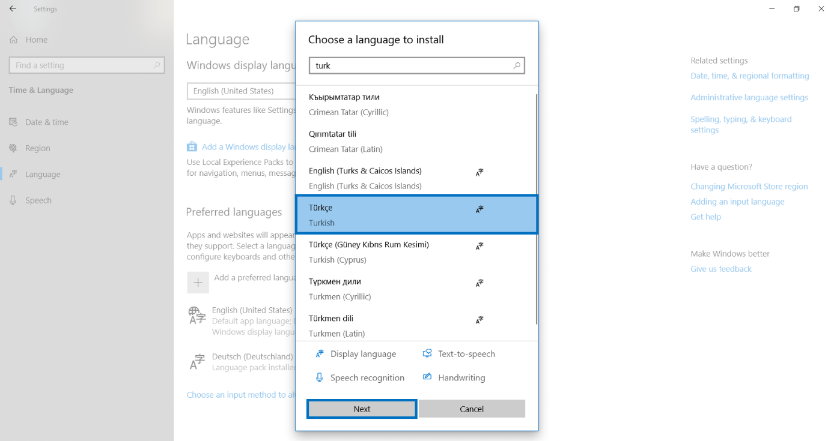Viewport: 834px width, 441px height.
Task: Open Spelling, typing, & keyboard settings link
Action: pyautogui.click(x=741, y=124)
